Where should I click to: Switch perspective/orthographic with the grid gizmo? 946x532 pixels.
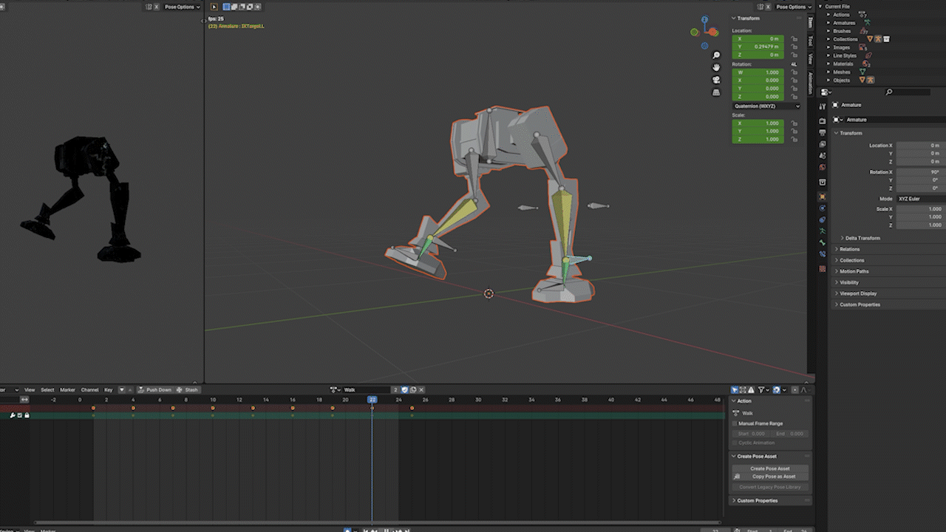[x=716, y=92]
